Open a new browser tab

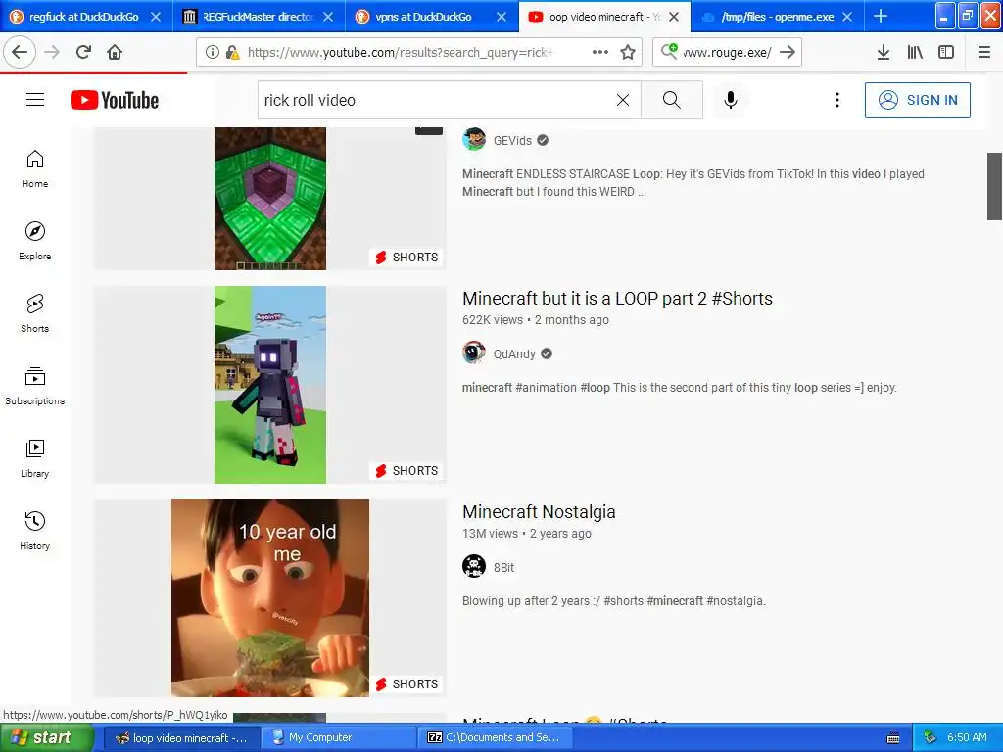click(881, 16)
